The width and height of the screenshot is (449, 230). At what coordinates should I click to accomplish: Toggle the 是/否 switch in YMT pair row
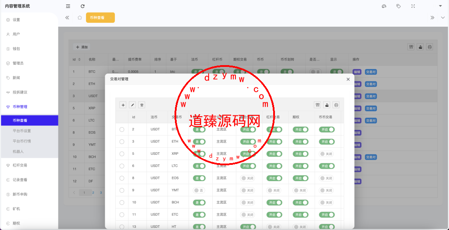coord(200,190)
